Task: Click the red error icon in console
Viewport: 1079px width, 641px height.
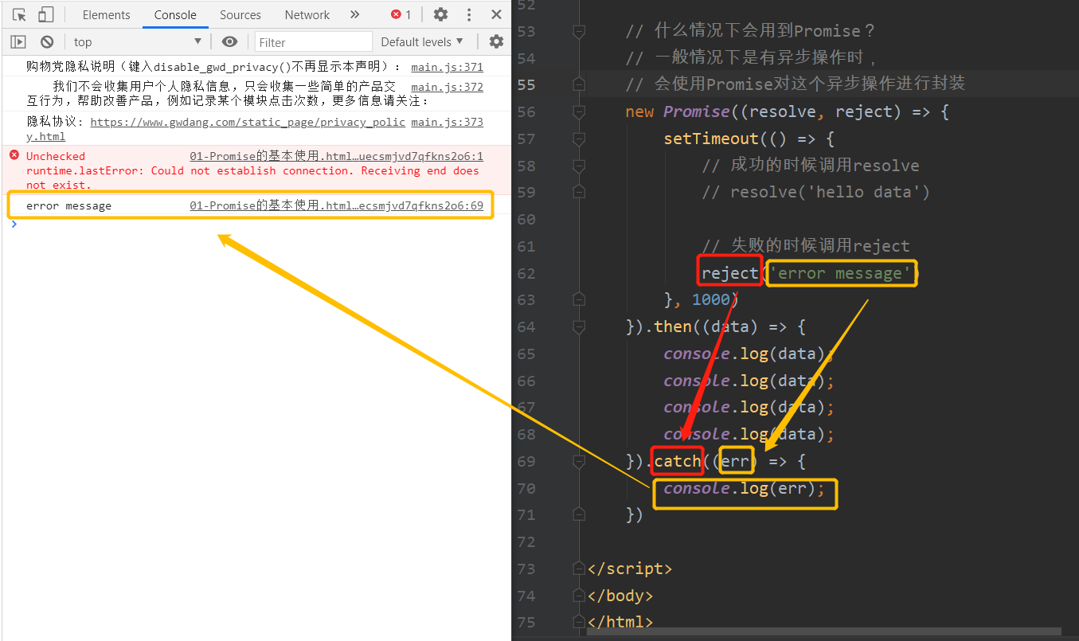Action: 14,155
